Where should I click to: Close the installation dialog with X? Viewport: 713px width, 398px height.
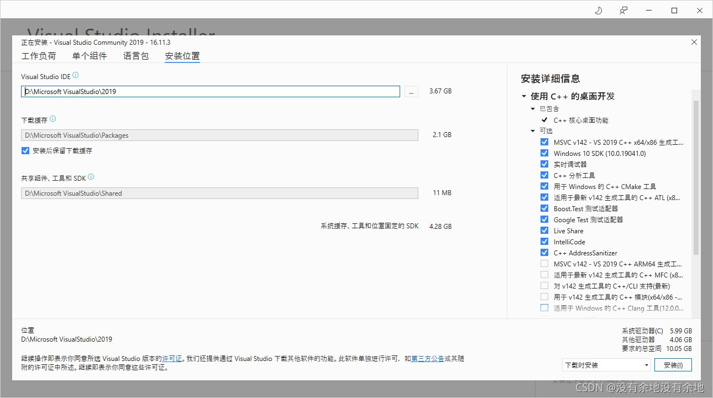tap(694, 42)
